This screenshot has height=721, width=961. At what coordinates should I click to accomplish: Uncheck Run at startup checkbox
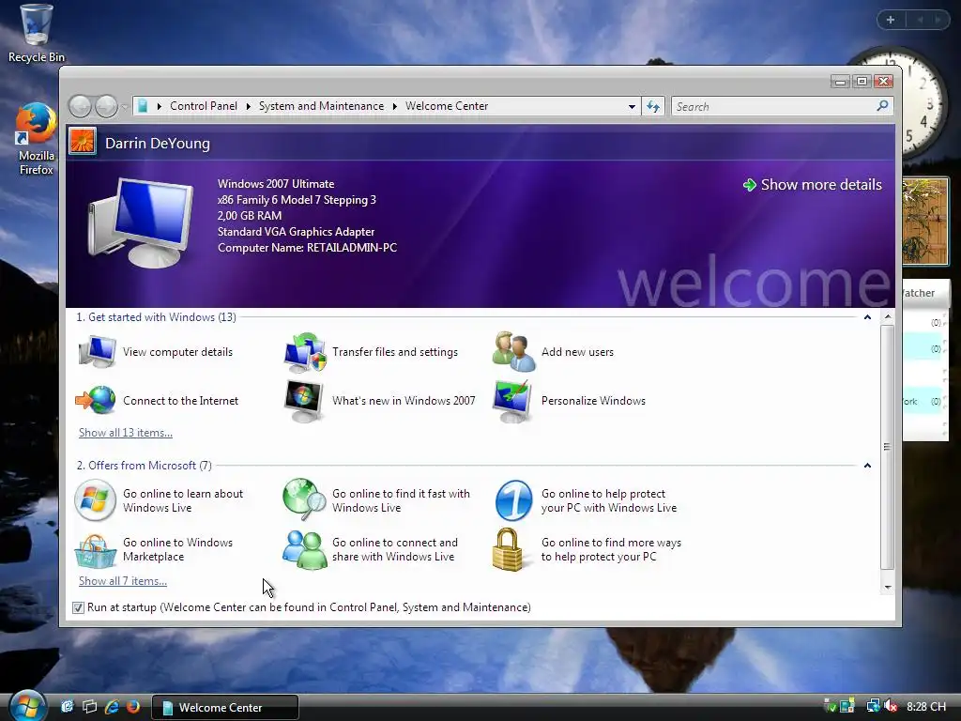click(78, 607)
